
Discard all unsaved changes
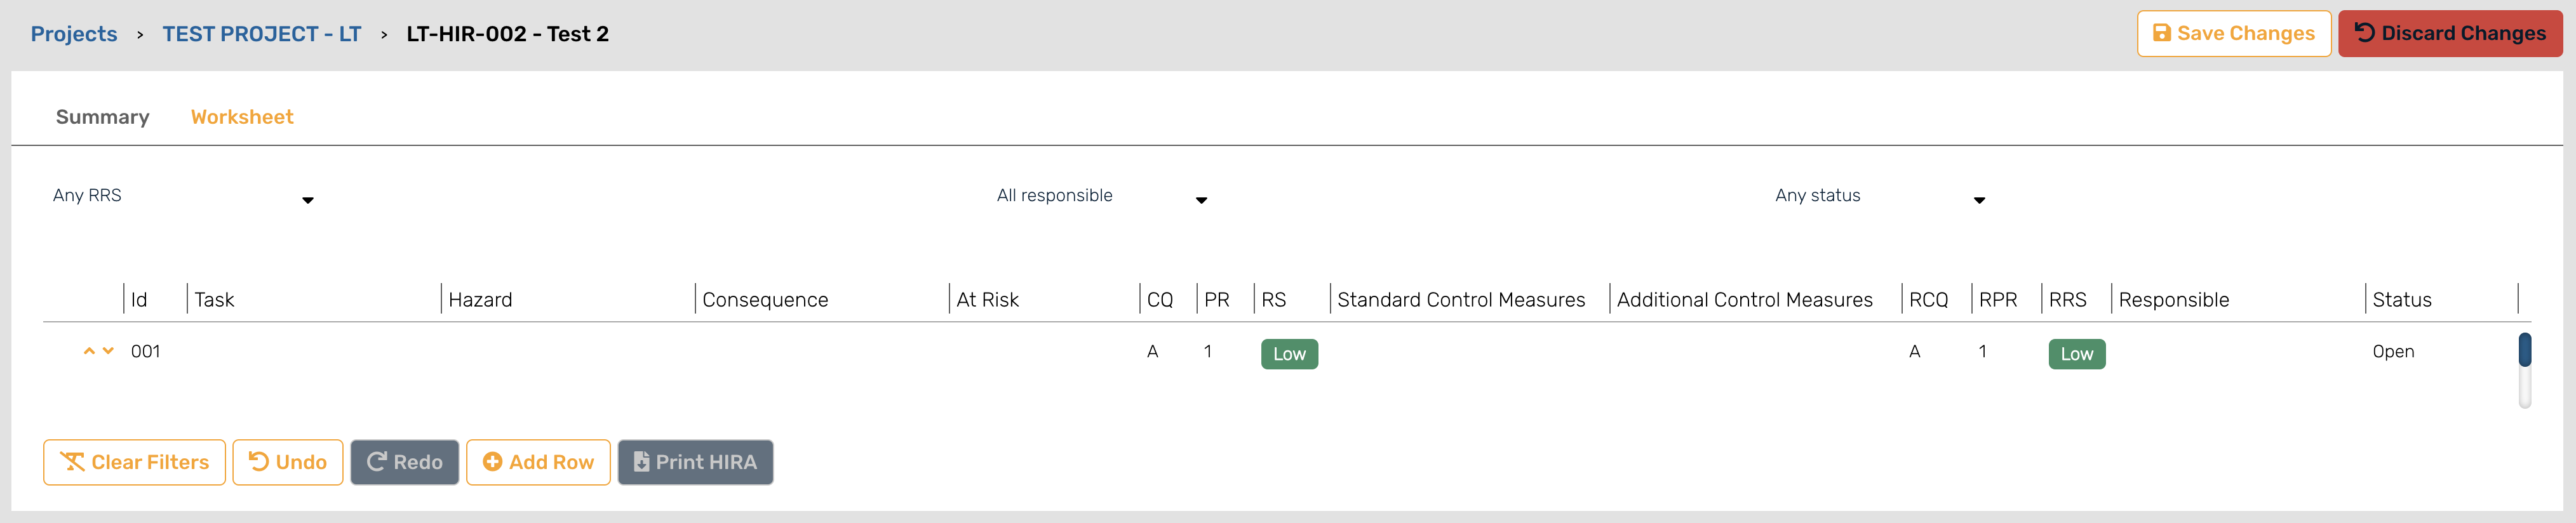[2449, 33]
